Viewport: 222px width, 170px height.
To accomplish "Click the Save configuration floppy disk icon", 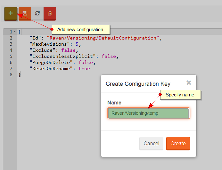I will coord(25,14).
